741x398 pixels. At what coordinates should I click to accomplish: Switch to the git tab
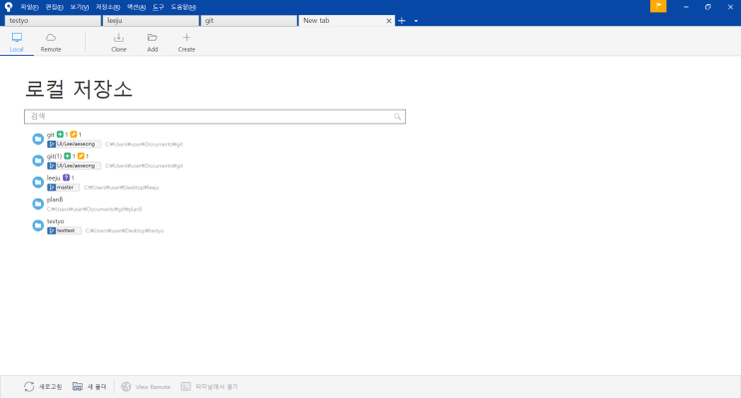249,21
